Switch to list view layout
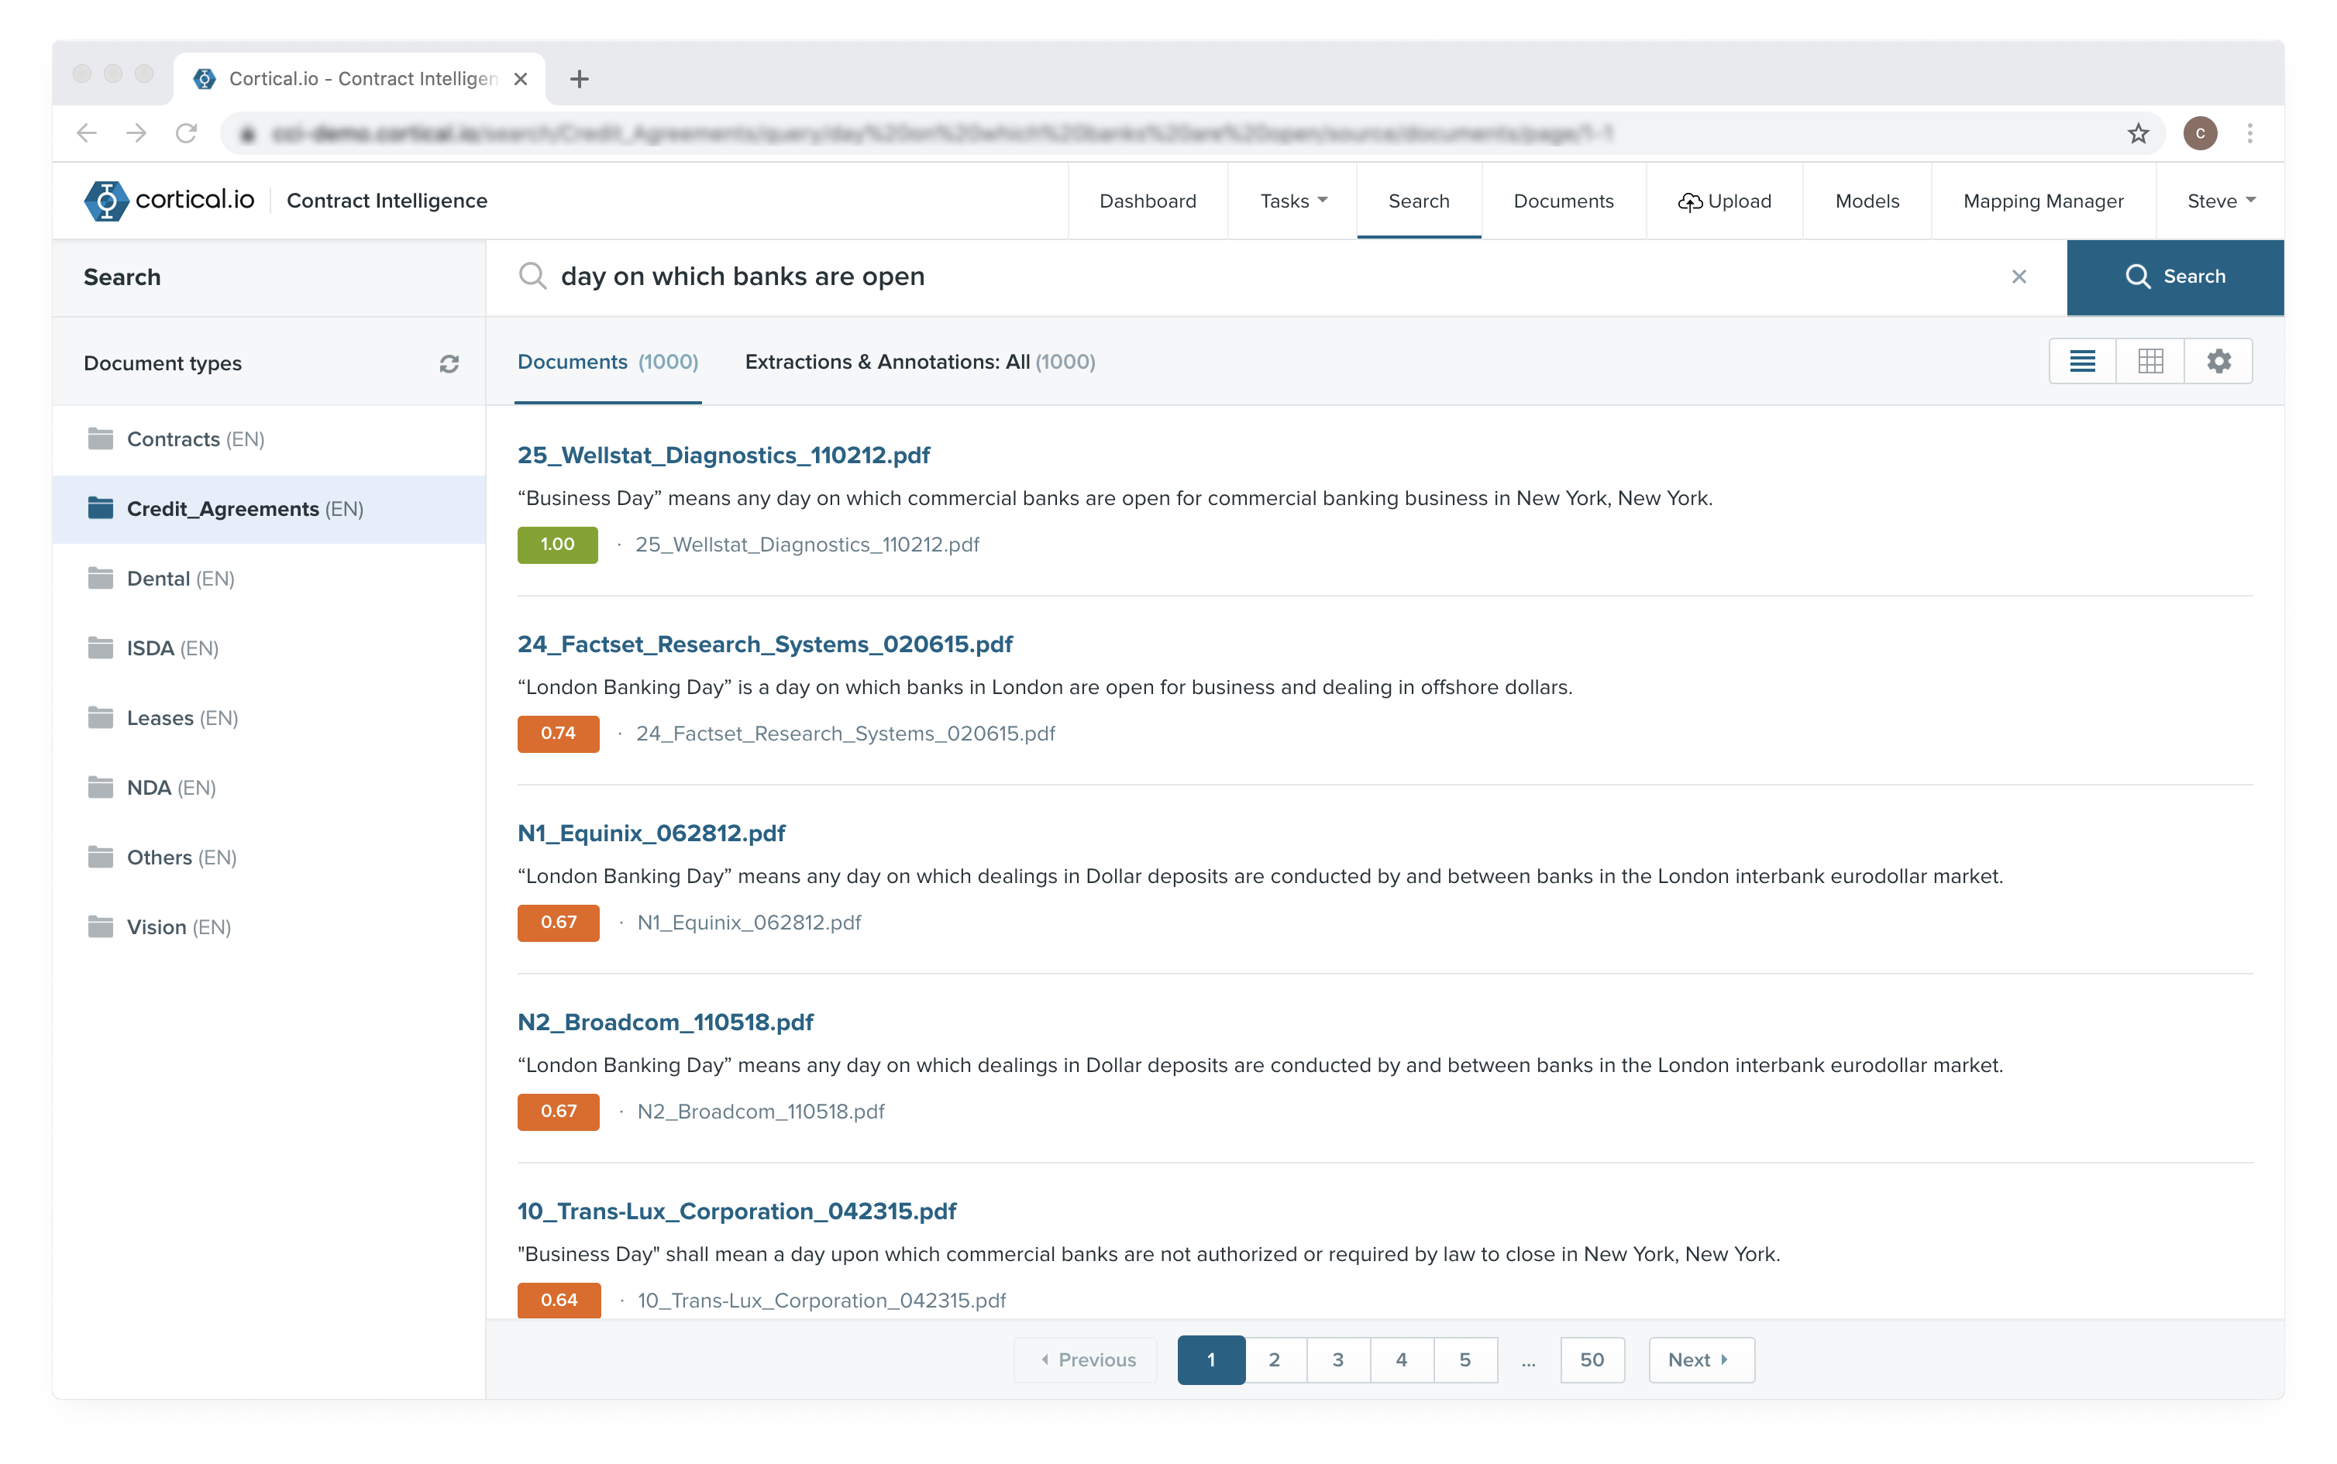Screen dimensions: 2337x1464 pyautogui.click(x=2081, y=361)
